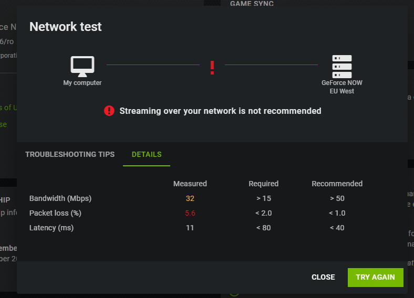414x298 pixels.
Task: Select the Details tab
Action: 147,154
